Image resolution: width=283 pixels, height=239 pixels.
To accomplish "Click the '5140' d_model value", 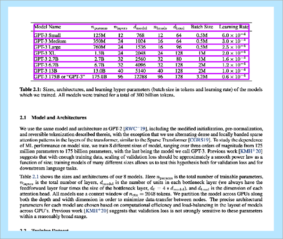I will 141,71.
